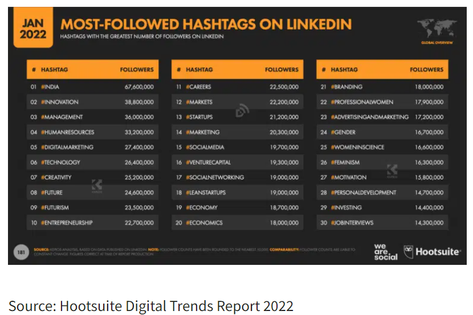Select the #INNOVATION hashtag entry
This screenshot has height=315, width=473.
click(x=60, y=102)
